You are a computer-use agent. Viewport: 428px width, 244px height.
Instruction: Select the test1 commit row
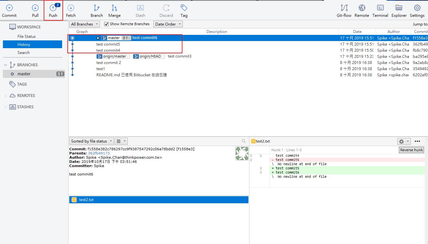tap(248, 69)
